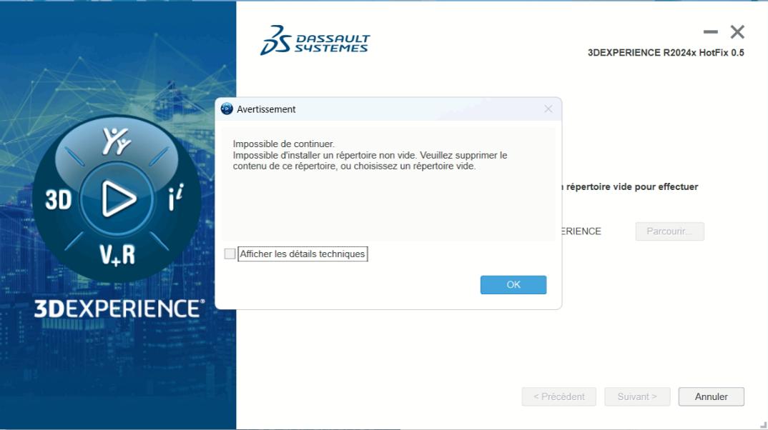Click the Avertissement dialog title icon
The width and height of the screenshot is (768, 430).
[x=227, y=109]
